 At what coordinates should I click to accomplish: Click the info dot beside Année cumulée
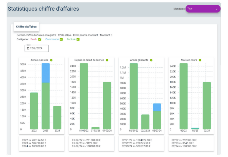[x=51, y=60]
